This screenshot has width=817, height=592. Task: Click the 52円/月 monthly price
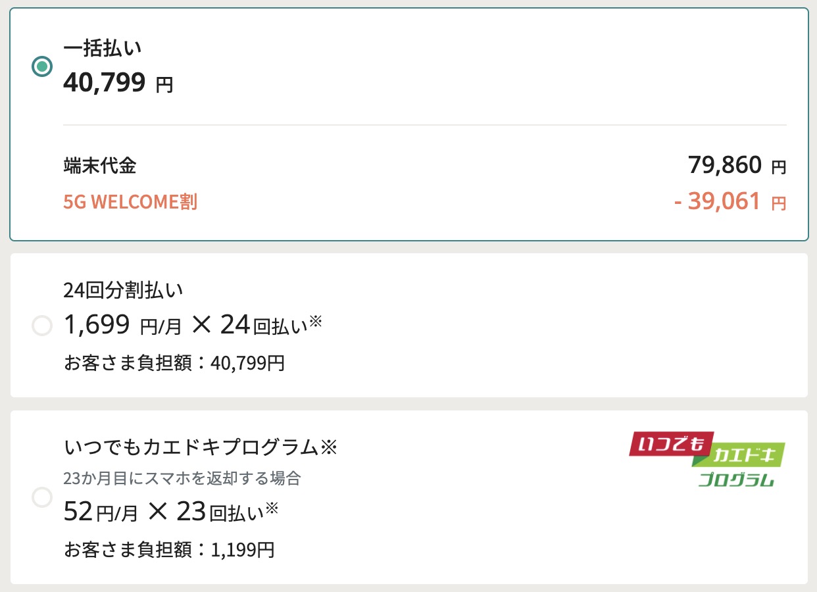pos(101,512)
